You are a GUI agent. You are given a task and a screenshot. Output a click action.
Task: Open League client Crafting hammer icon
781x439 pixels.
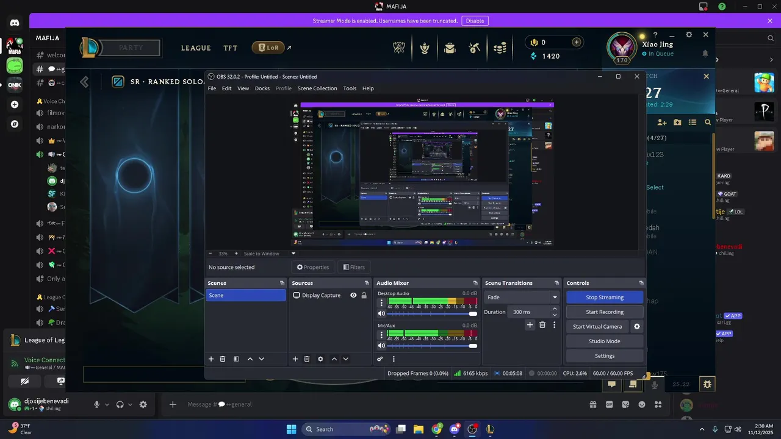click(475, 48)
